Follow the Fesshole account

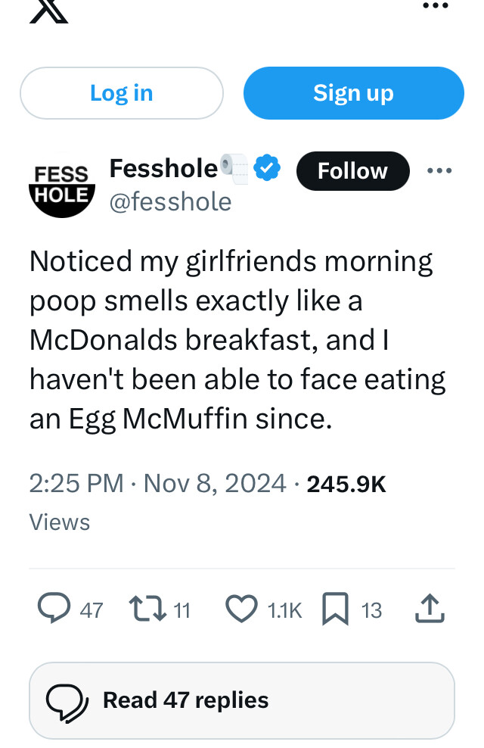[352, 171]
